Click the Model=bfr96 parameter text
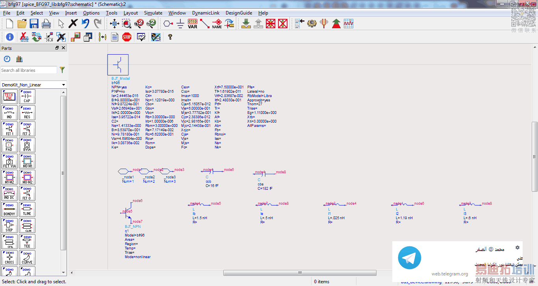 tap(135, 235)
